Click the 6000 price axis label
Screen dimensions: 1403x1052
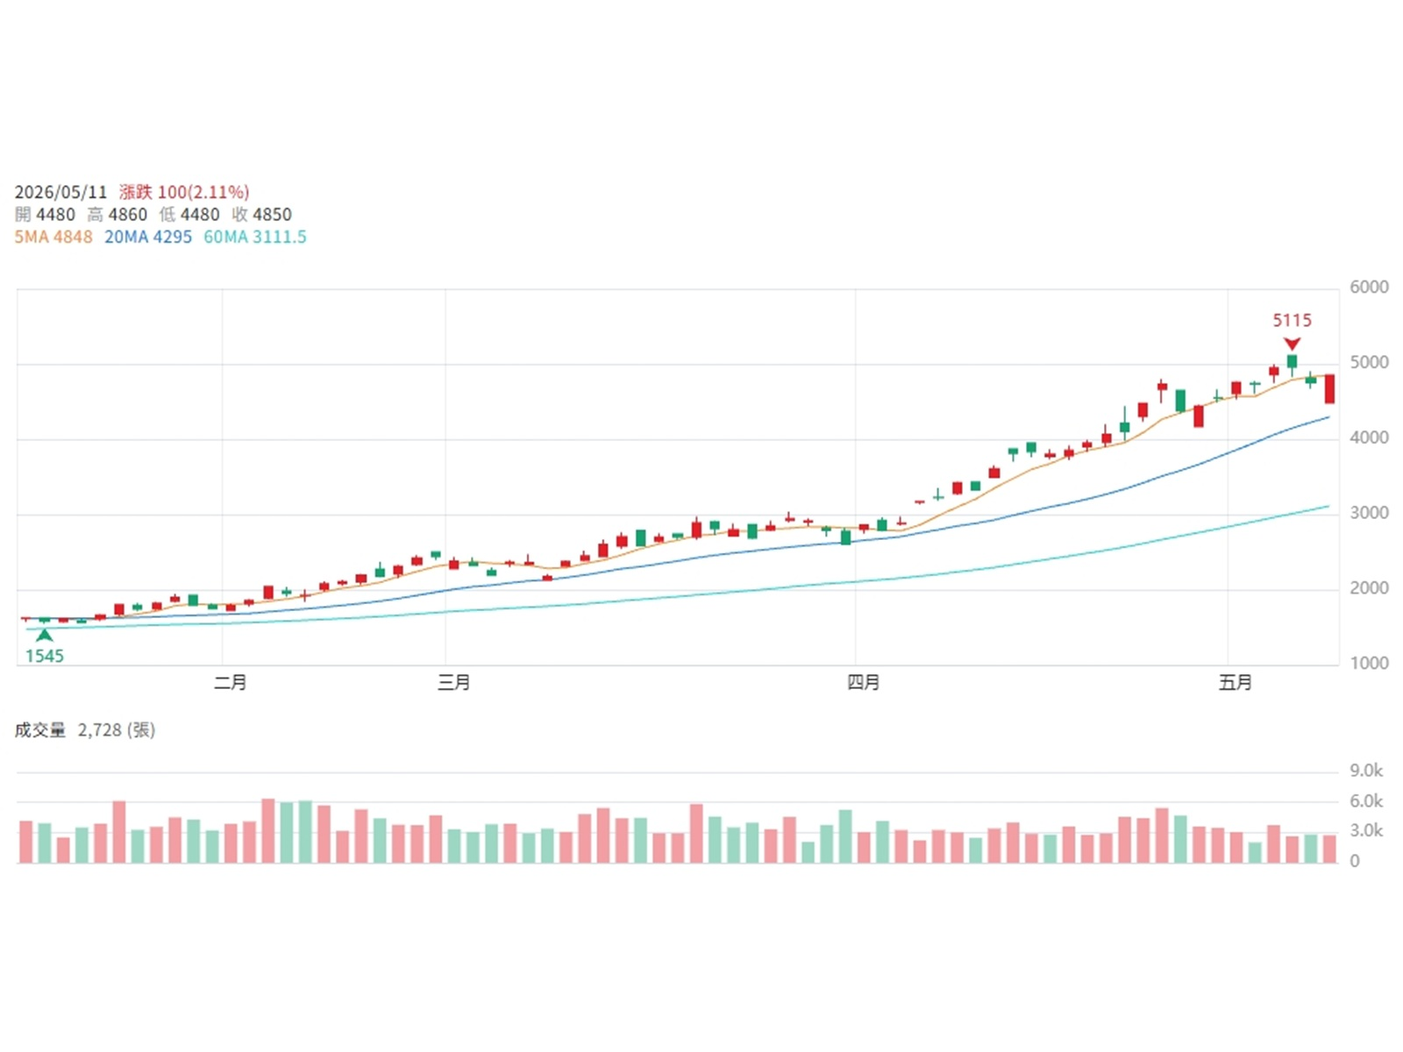tap(1370, 288)
